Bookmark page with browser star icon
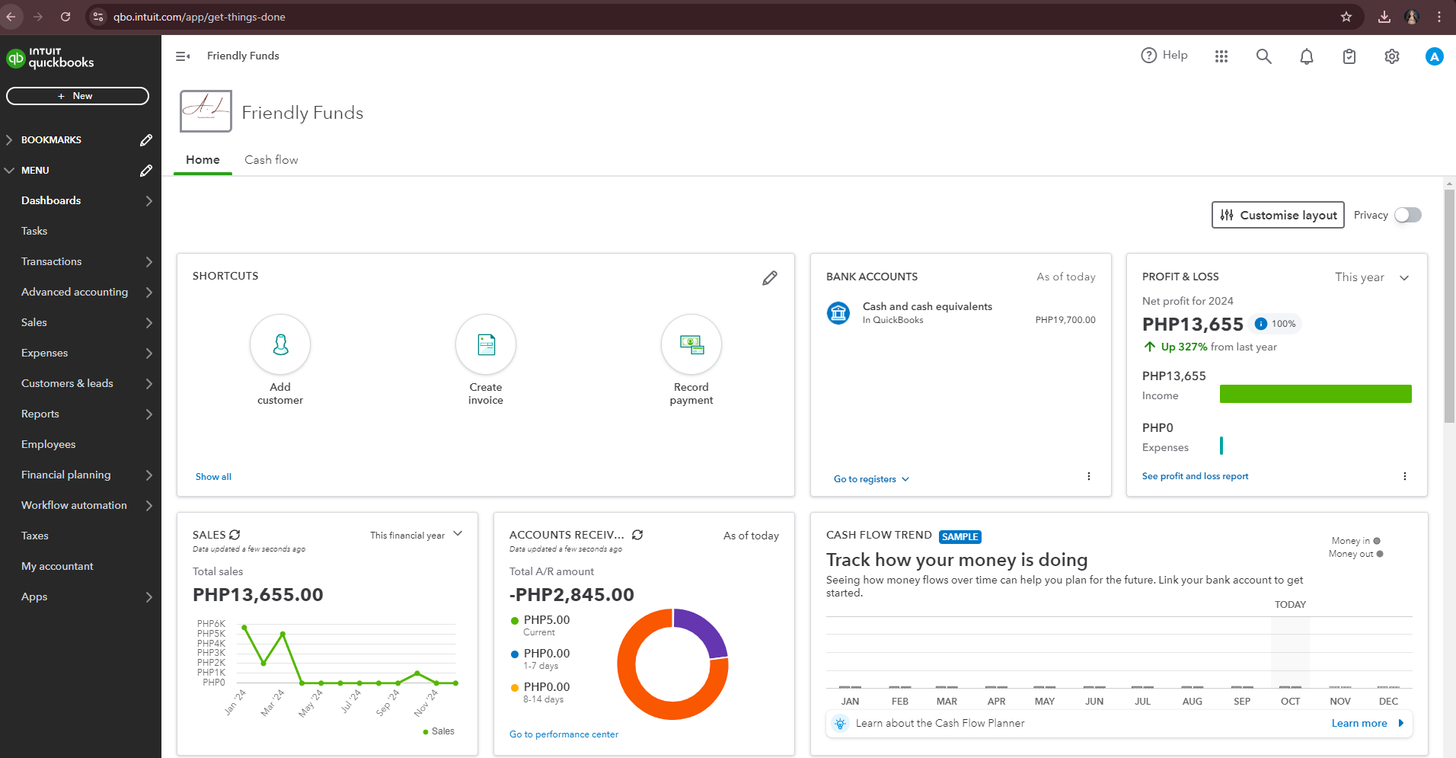The image size is (1456, 758). (1346, 17)
